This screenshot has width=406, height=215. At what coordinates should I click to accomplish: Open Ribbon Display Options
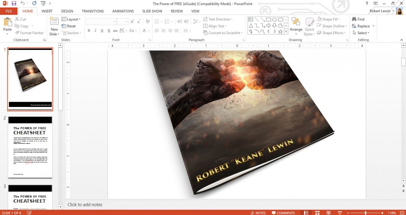pyautogui.click(x=376, y=3)
